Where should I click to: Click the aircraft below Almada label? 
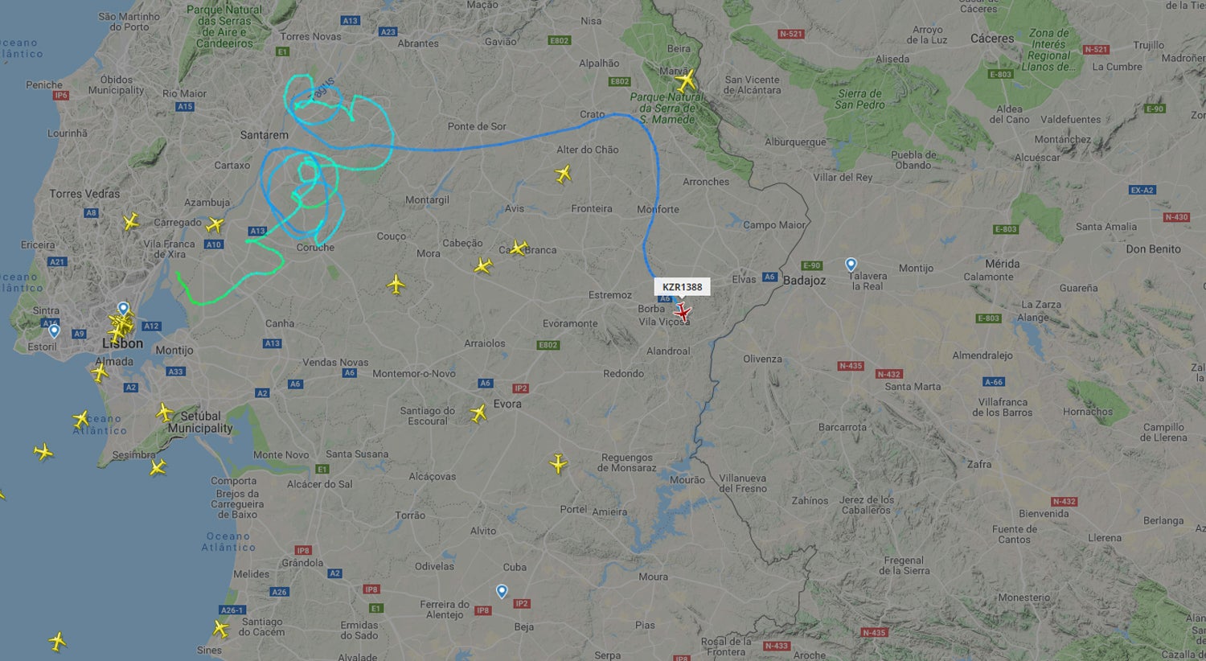(100, 373)
